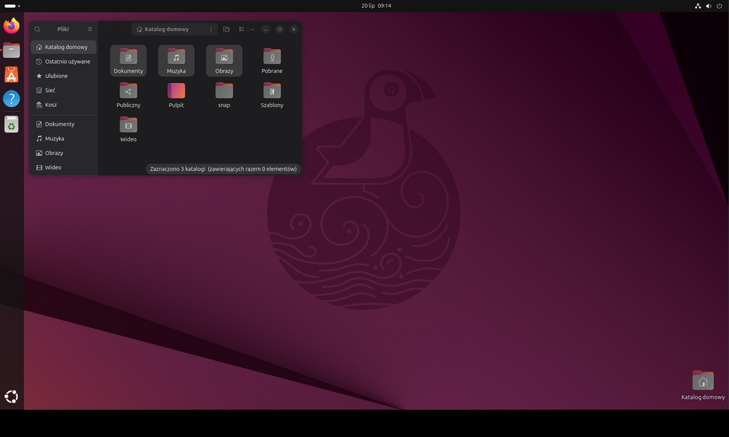
Task: Open Ulubione from the sidebar
Action: (x=56, y=75)
